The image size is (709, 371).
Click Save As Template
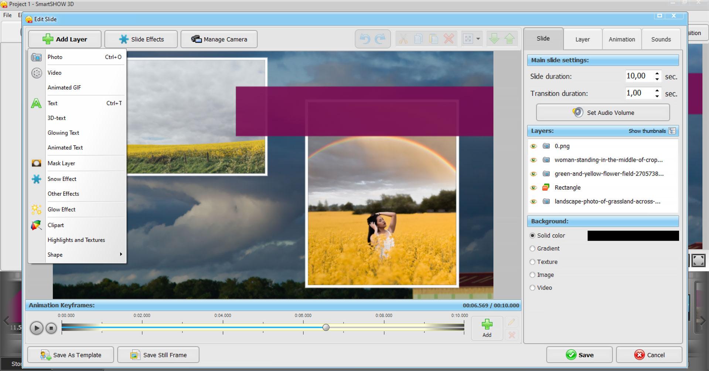point(70,354)
